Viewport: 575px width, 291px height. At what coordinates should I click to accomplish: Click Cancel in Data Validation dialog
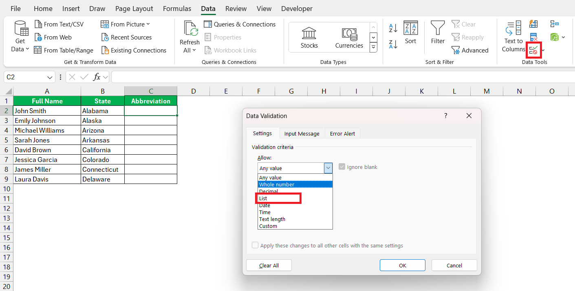454,265
